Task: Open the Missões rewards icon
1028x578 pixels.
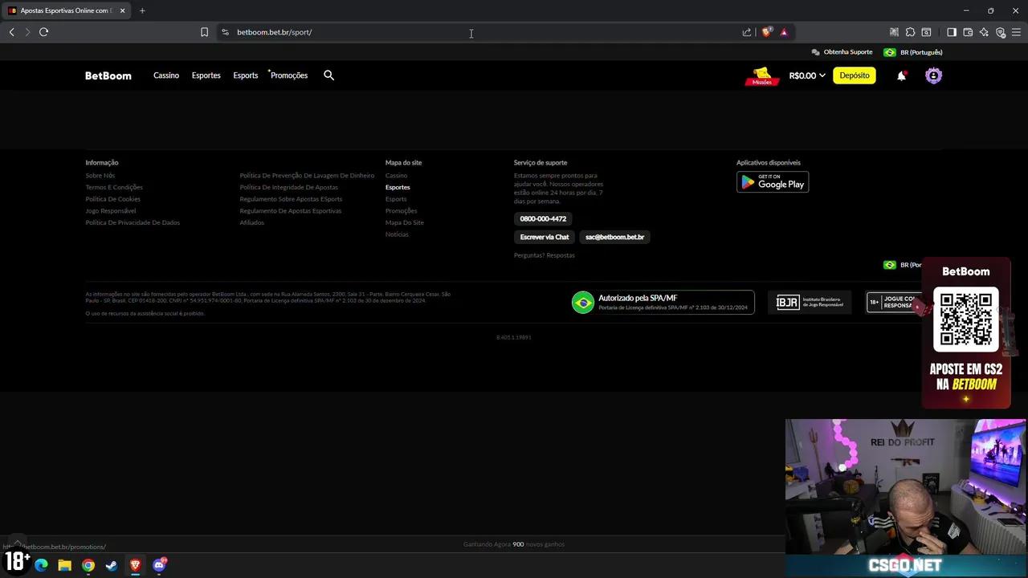Action: 761,75
